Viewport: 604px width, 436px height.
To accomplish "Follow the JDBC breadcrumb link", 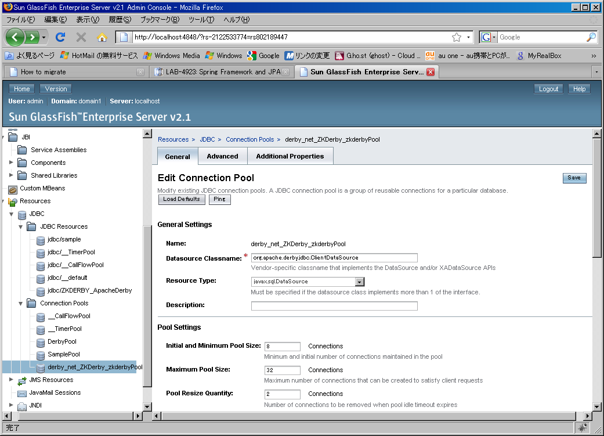I will [x=207, y=139].
